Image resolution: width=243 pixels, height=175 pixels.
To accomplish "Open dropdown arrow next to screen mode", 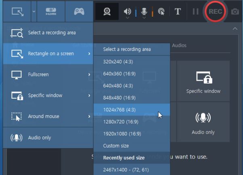I will tap(33, 11).
